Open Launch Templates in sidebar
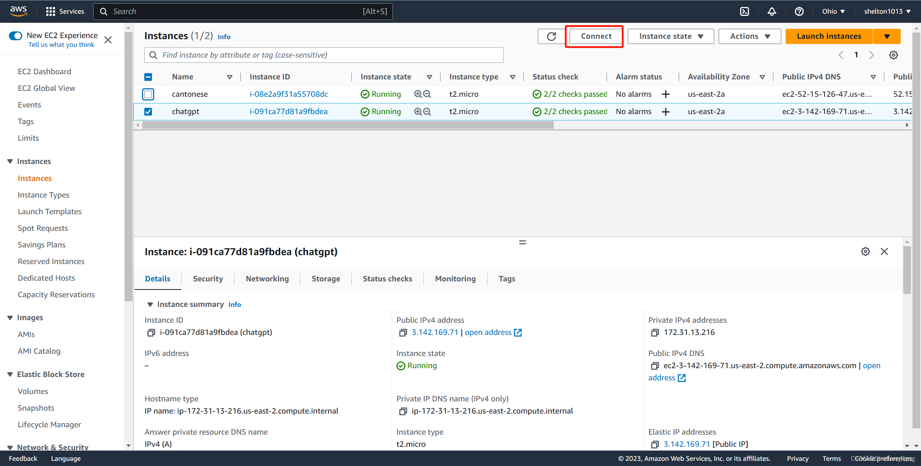Viewport: 921px width, 466px height. click(50, 212)
